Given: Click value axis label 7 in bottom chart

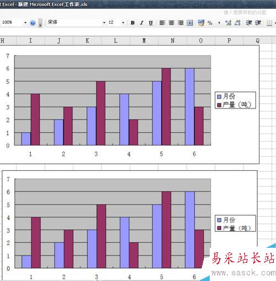Looking at the screenshot, I should click(x=8, y=179).
